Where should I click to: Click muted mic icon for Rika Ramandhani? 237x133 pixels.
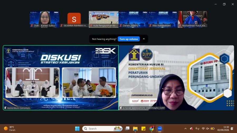pyautogui.click(x=150, y=25)
